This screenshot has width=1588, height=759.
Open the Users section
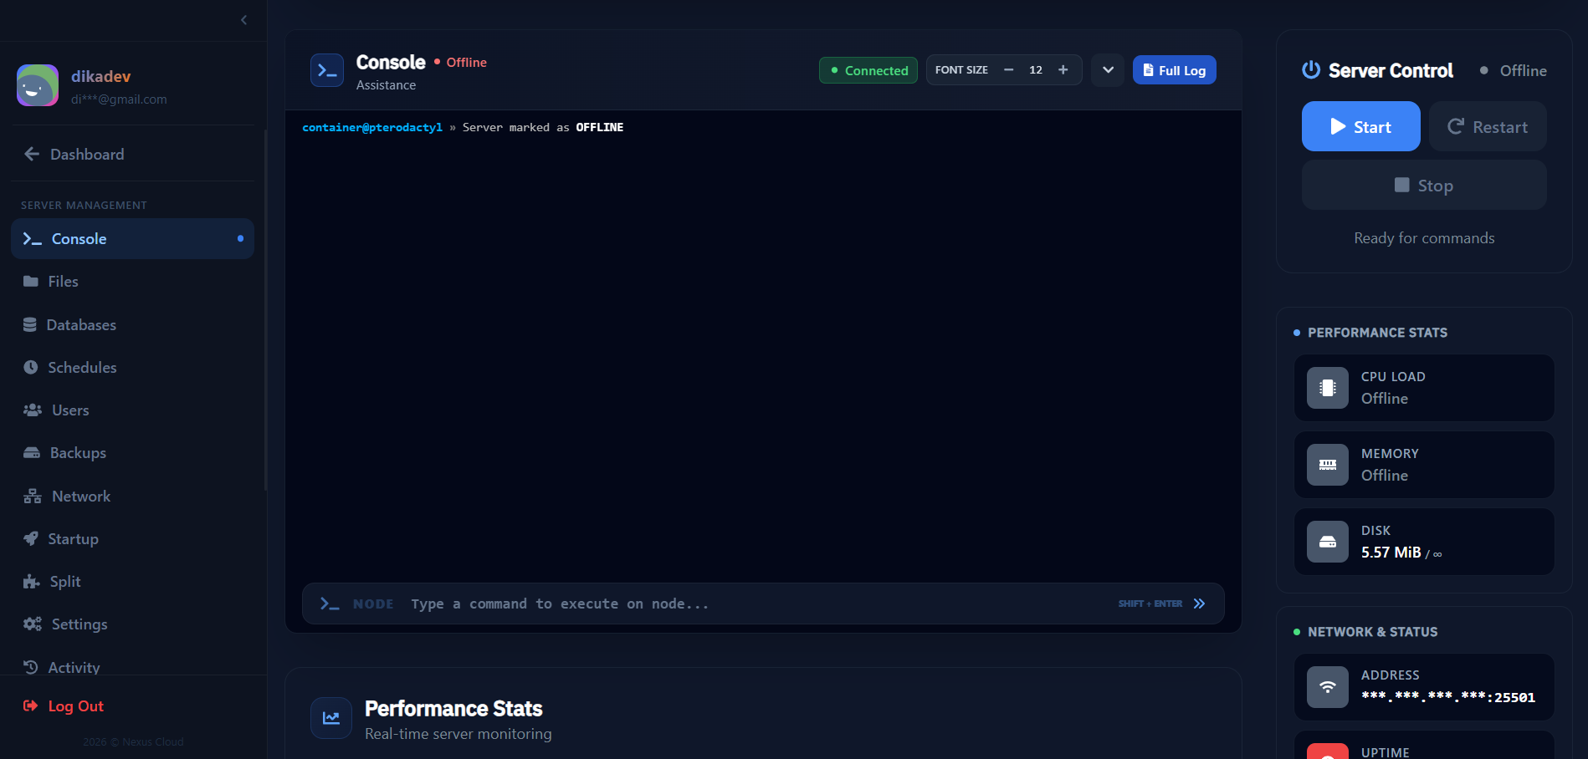coord(132,410)
